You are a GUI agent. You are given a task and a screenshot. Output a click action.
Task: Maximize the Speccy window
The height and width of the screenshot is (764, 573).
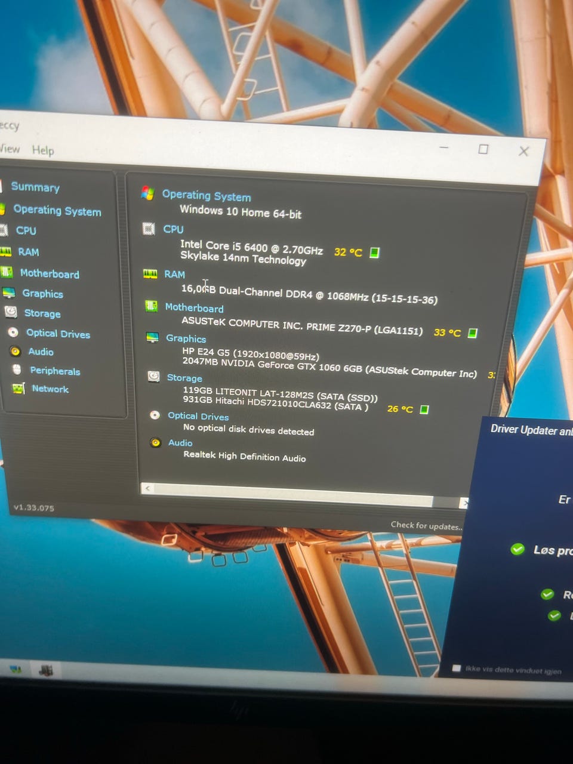(x=483, y=149)
